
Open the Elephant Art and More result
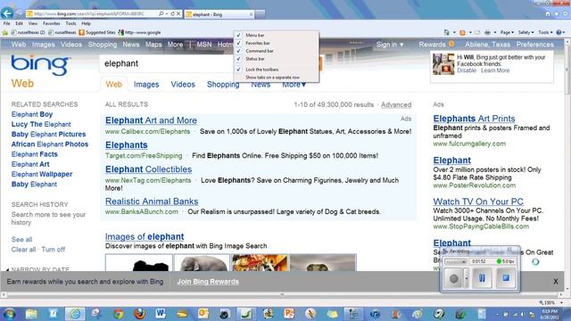coord(151,120)
